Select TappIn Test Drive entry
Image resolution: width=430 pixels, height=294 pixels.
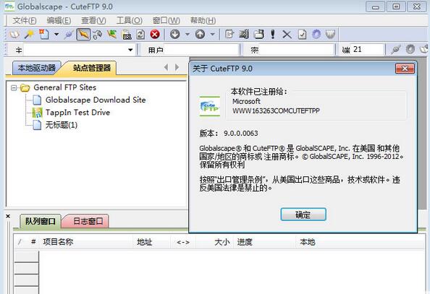click(78, 113)
